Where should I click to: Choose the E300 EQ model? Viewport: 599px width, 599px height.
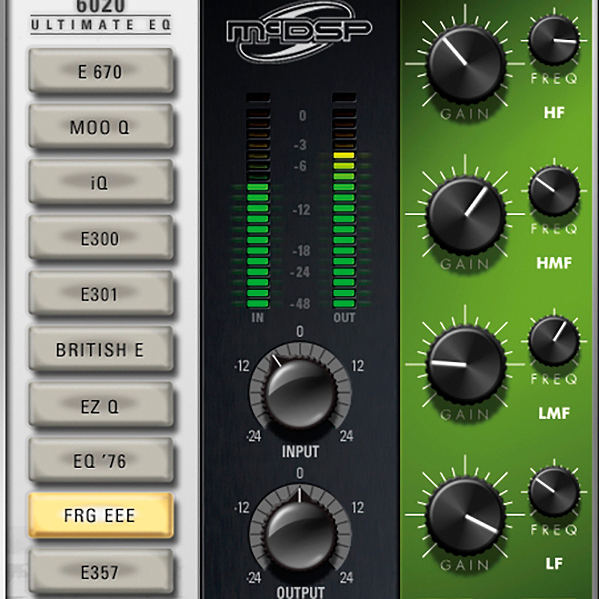[100, 238]
